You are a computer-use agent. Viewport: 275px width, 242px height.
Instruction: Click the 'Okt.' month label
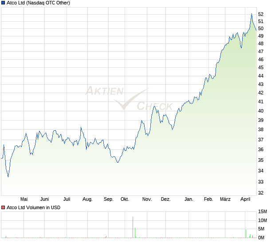pos(125,199)
